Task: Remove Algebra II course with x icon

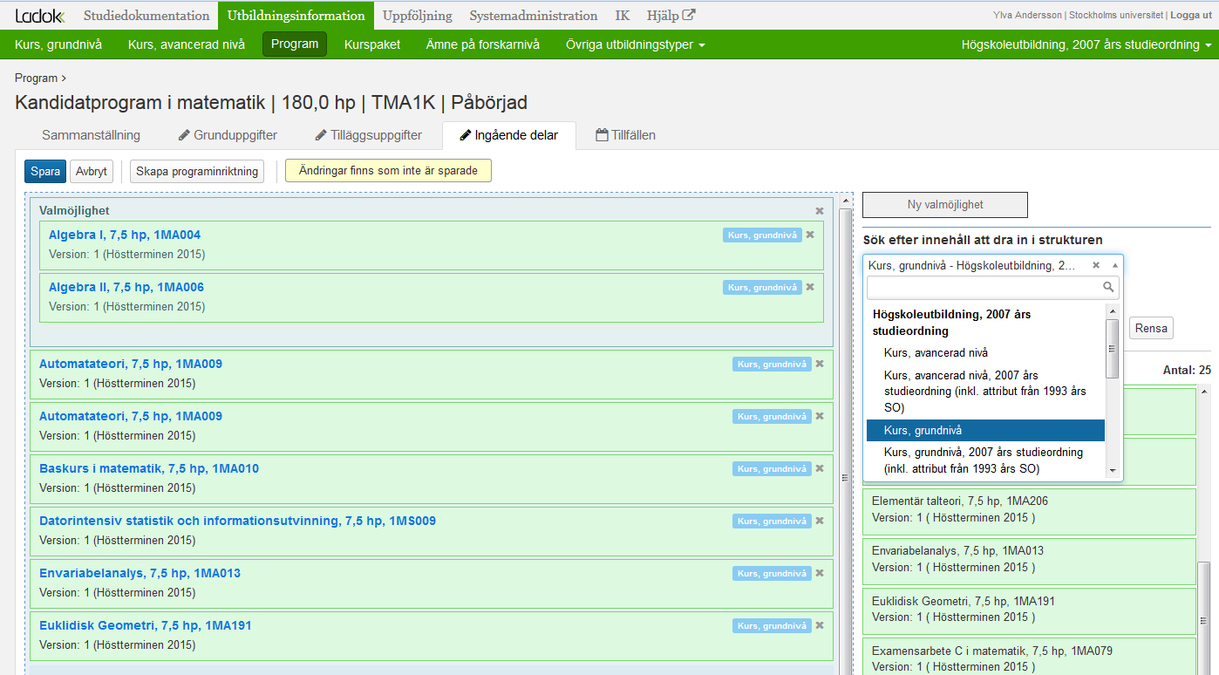Action: [x=810, y=287]
